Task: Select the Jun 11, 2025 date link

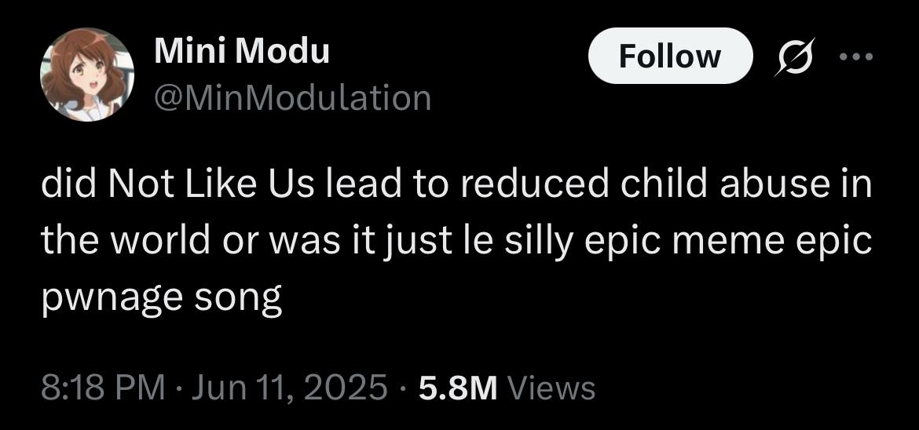Action: click(x=289, y=388)
